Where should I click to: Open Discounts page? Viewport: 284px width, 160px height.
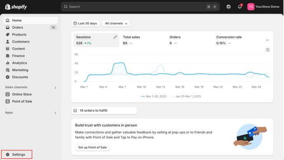point(31,77)
